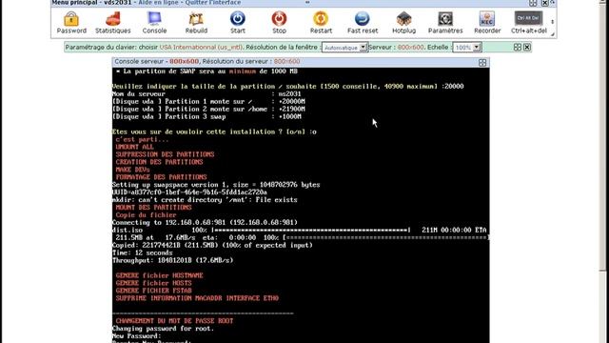Click the Start server button
Screen dimensions: 609x343
238,23
